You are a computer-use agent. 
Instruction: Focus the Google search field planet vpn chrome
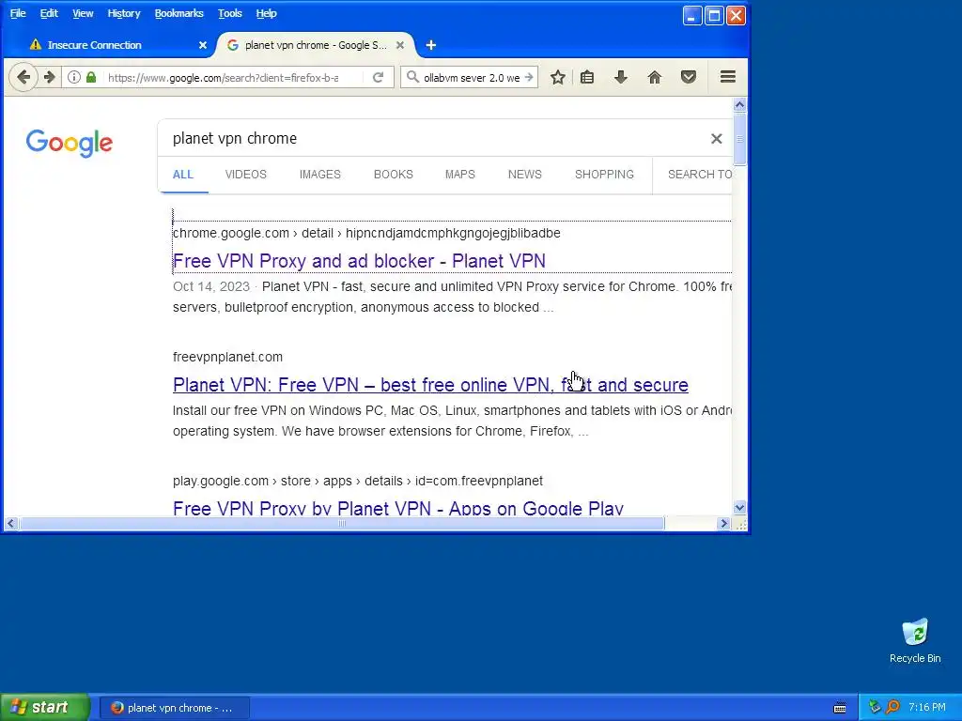click(x=436, y=139)
